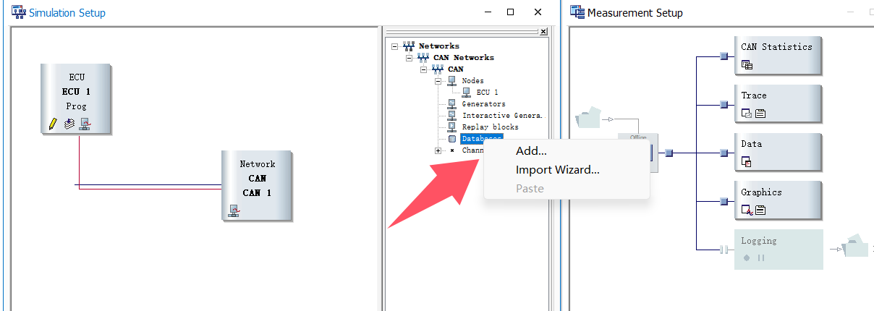
Task: Select Networks label in the tree
Action: coord(438,46)
